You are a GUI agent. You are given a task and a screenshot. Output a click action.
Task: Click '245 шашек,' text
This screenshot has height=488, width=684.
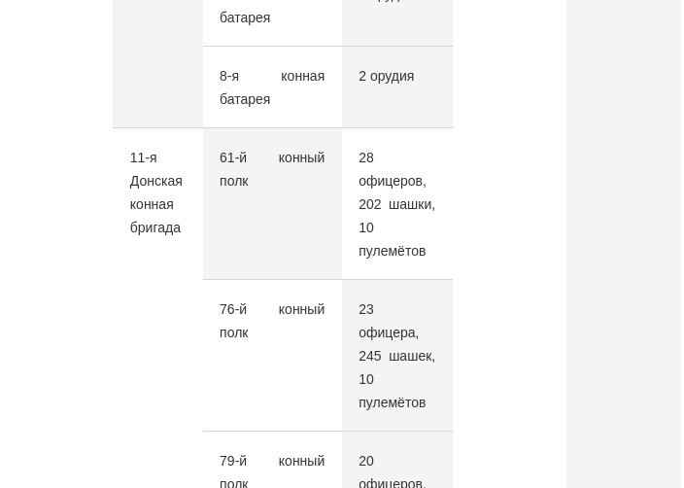click(396, 356)
